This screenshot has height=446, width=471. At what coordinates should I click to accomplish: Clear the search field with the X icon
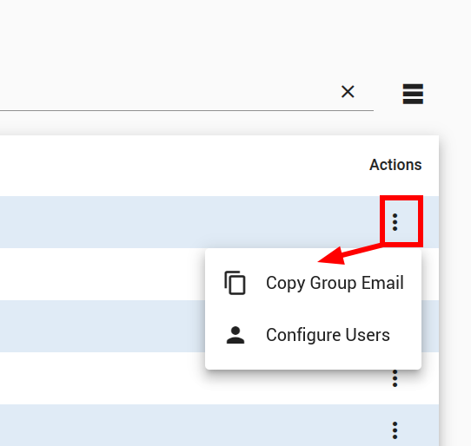pos(348,91)
